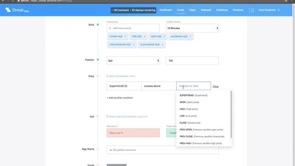Click the Add instruments search field
The height and width of the screenshot is (166, 295).
[x=133, y=28]
